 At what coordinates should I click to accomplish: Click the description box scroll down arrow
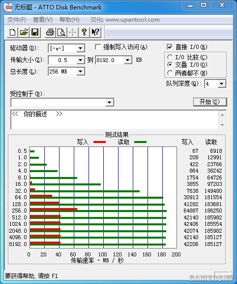(222, 125)
